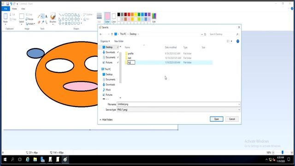
Task: Click the Copy command in Clipboard group
Action: coord(12,19)
